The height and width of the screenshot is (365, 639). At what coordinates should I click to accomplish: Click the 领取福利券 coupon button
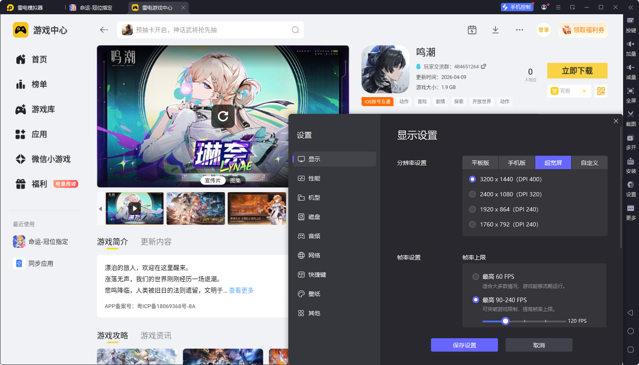tap(583, 30)
